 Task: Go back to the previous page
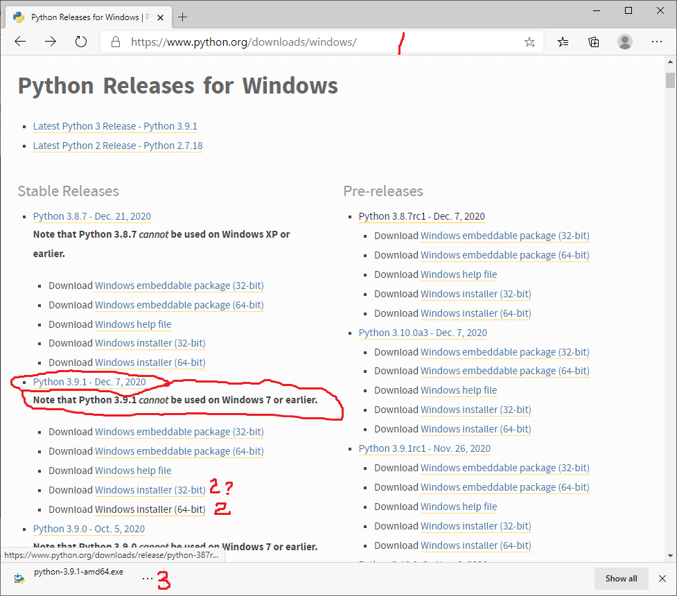20,42
